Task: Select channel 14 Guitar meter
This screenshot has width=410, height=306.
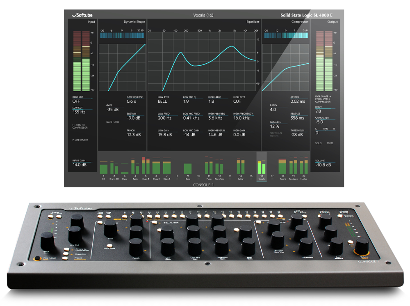Action: pyautogui.click(x=241, y=168)
